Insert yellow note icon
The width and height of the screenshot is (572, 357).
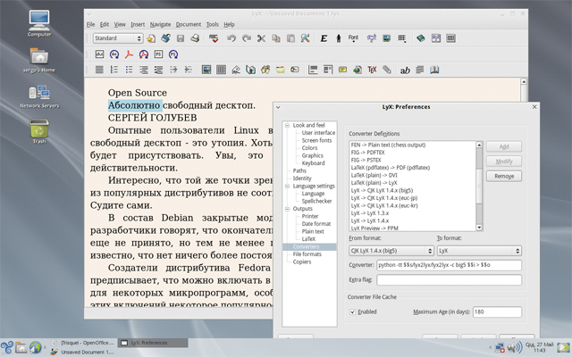[342, 70]
